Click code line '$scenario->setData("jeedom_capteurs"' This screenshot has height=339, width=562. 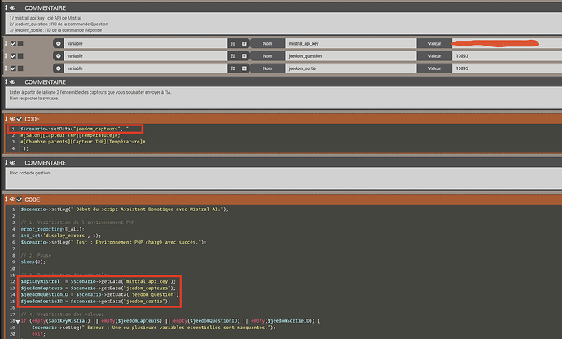pos(74,129)
